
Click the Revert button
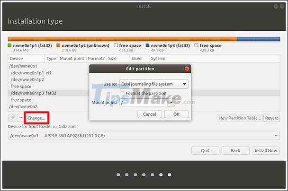pos(271,118)
